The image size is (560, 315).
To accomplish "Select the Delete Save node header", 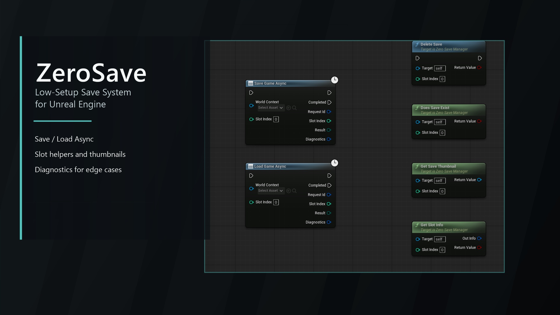I will pyautogui.click(x=449, y=47).
